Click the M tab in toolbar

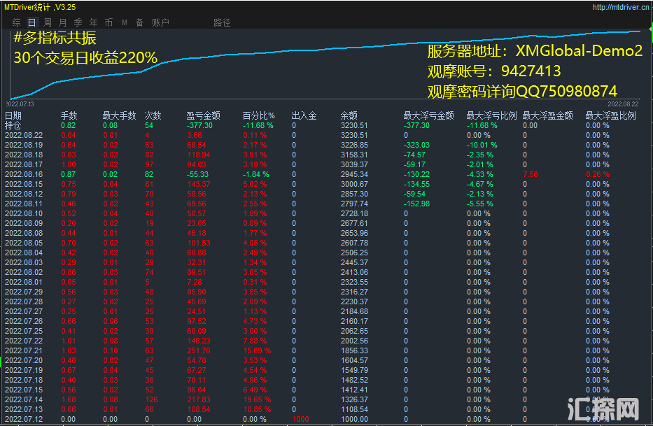click(x=124, y=22)
